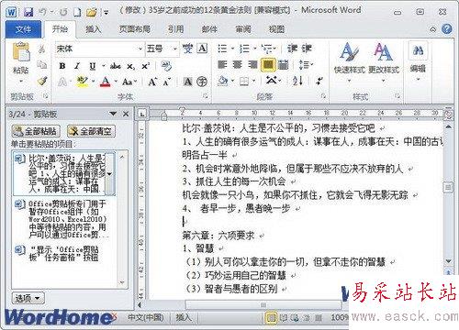Image resolution: width=459 pixels, height=330 pixels.
Task: Click the Distributed alignment icon
Action: coord(284,64)
